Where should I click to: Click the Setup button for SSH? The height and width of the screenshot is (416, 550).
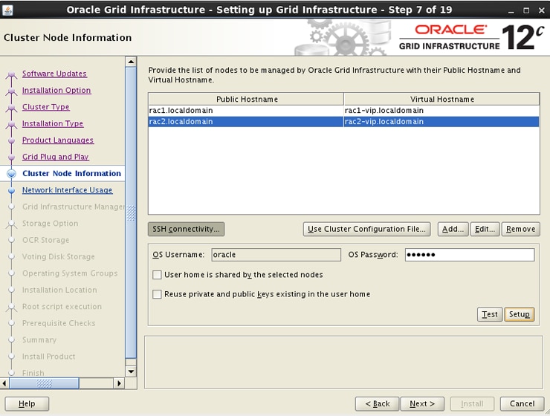click(x=519, y=314)
